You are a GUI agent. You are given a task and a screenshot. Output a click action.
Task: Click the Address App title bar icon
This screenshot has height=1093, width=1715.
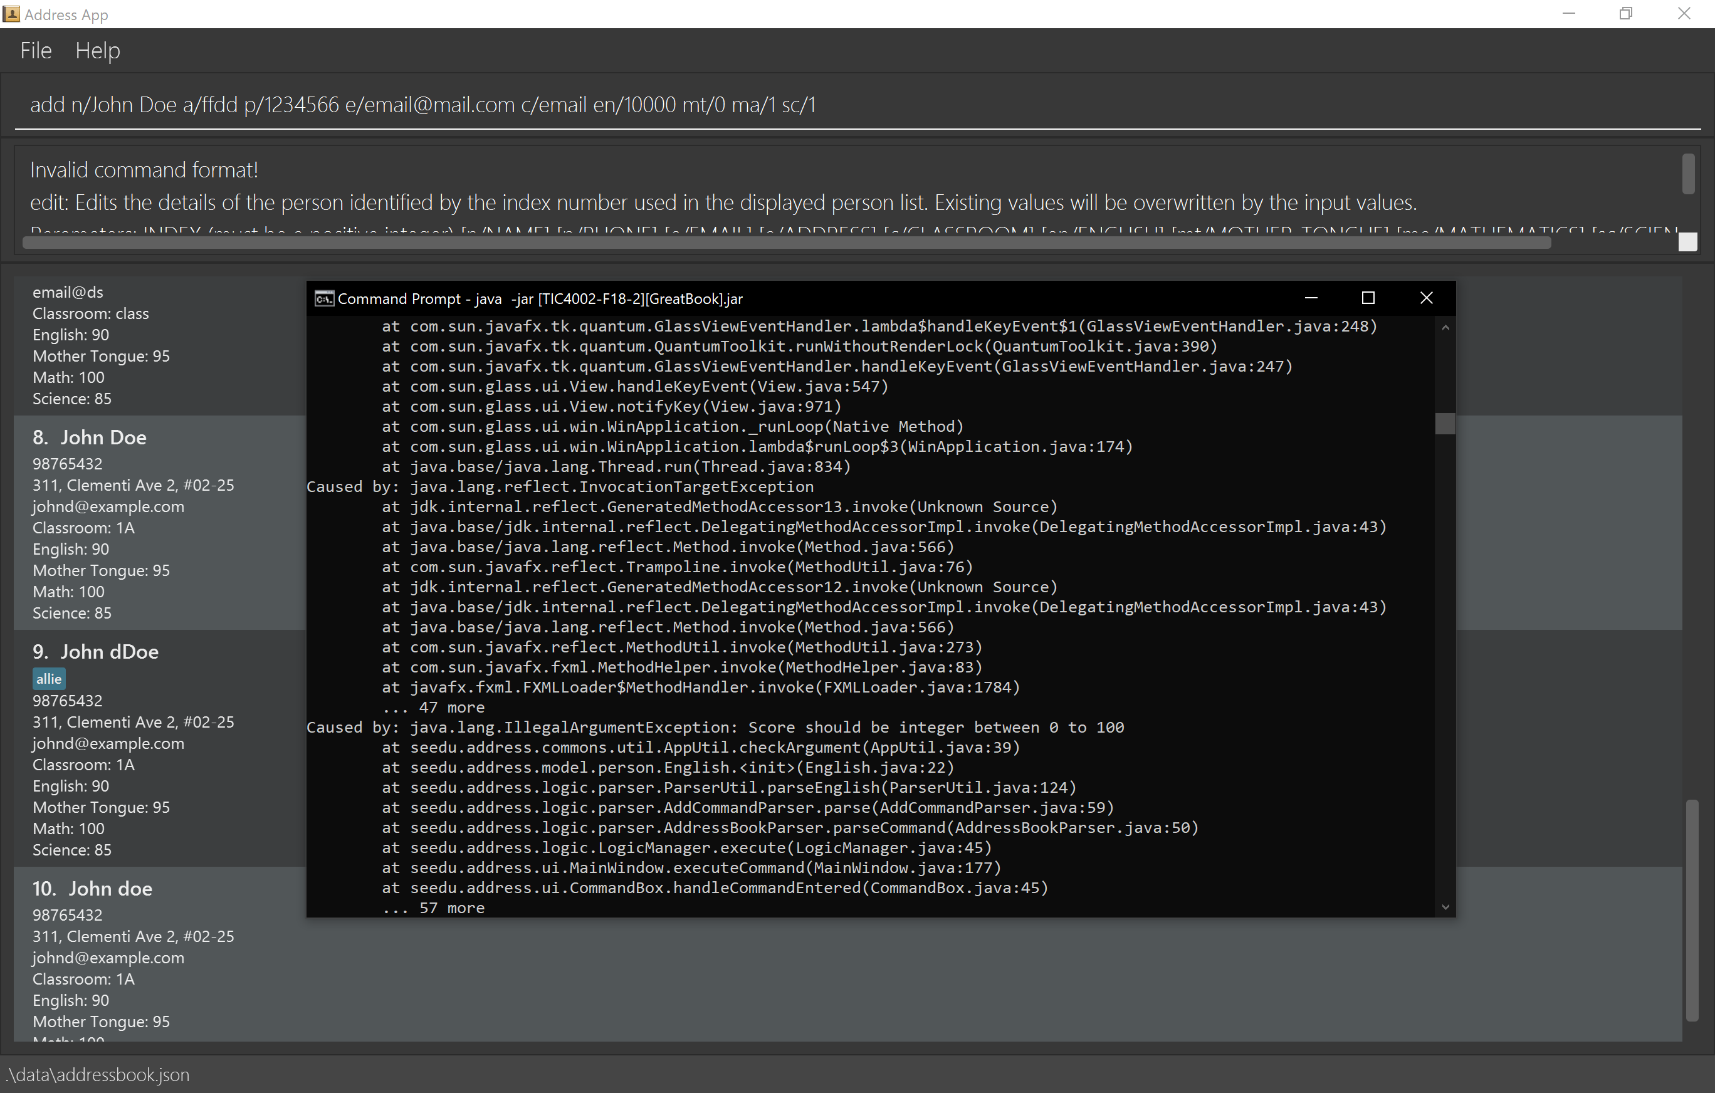(11, 14)
